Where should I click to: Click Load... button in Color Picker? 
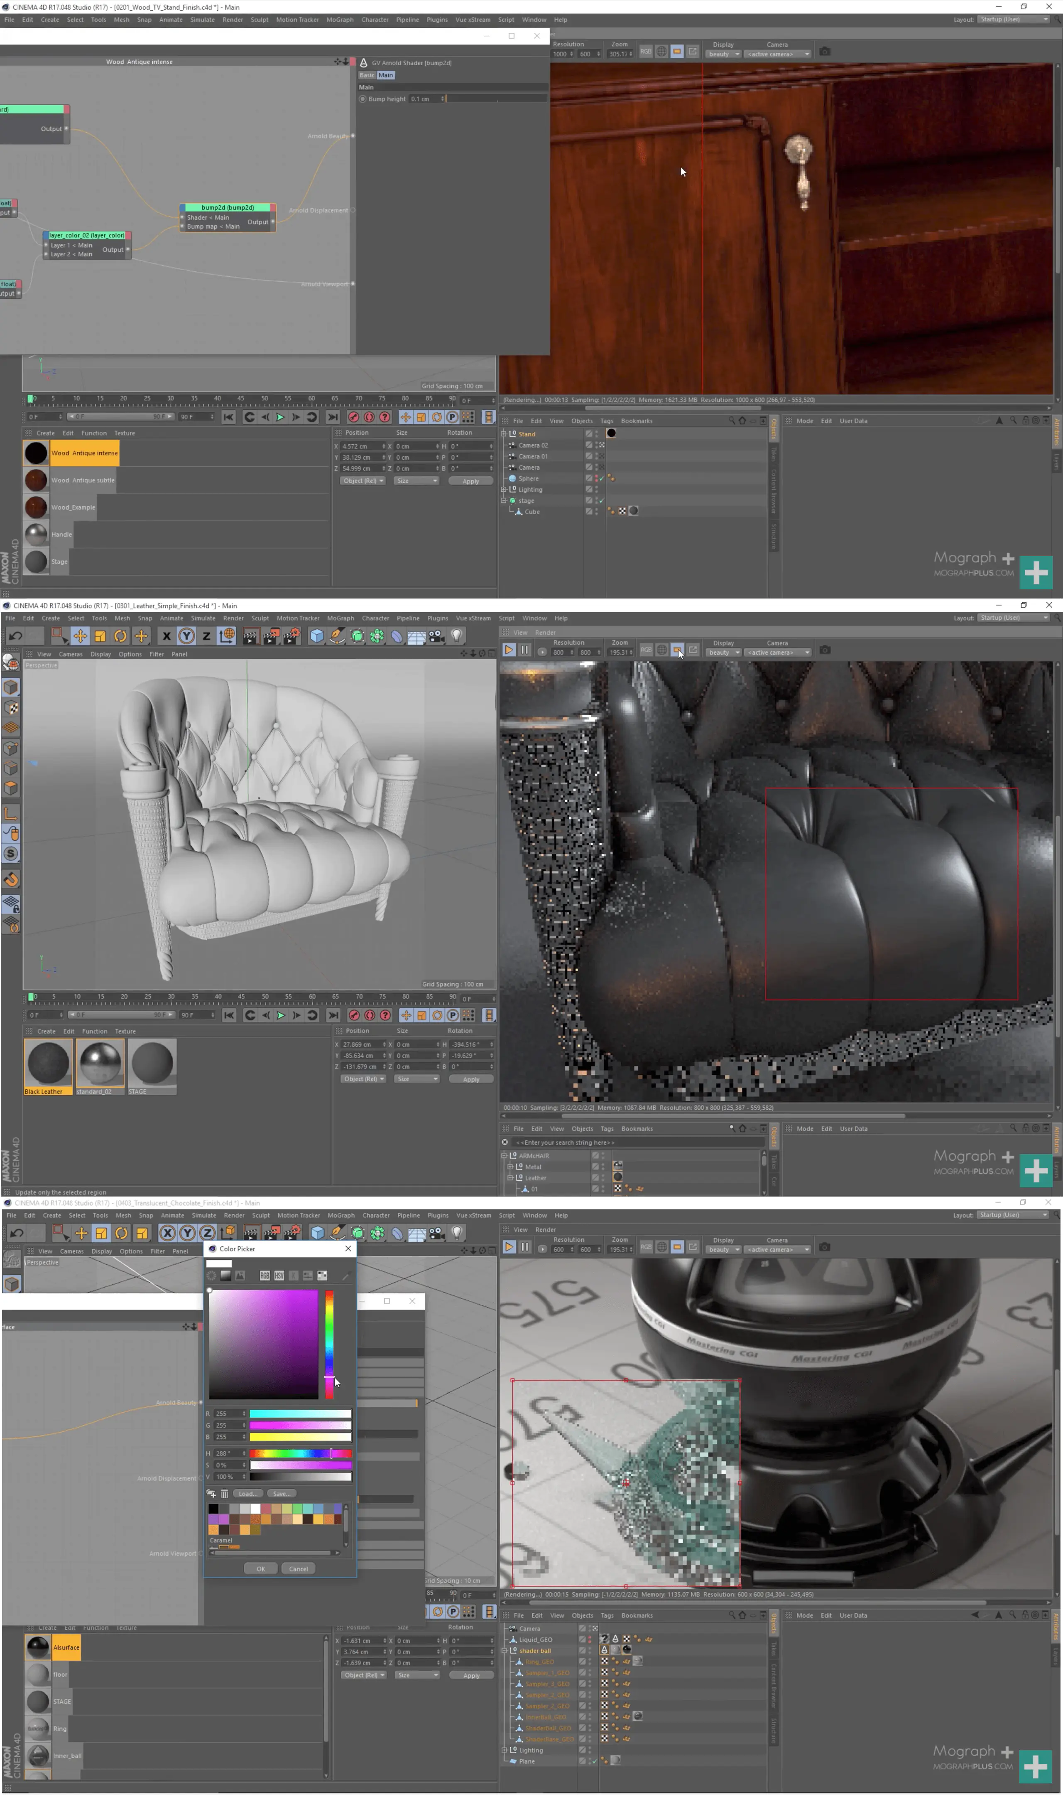point(248,1494)
